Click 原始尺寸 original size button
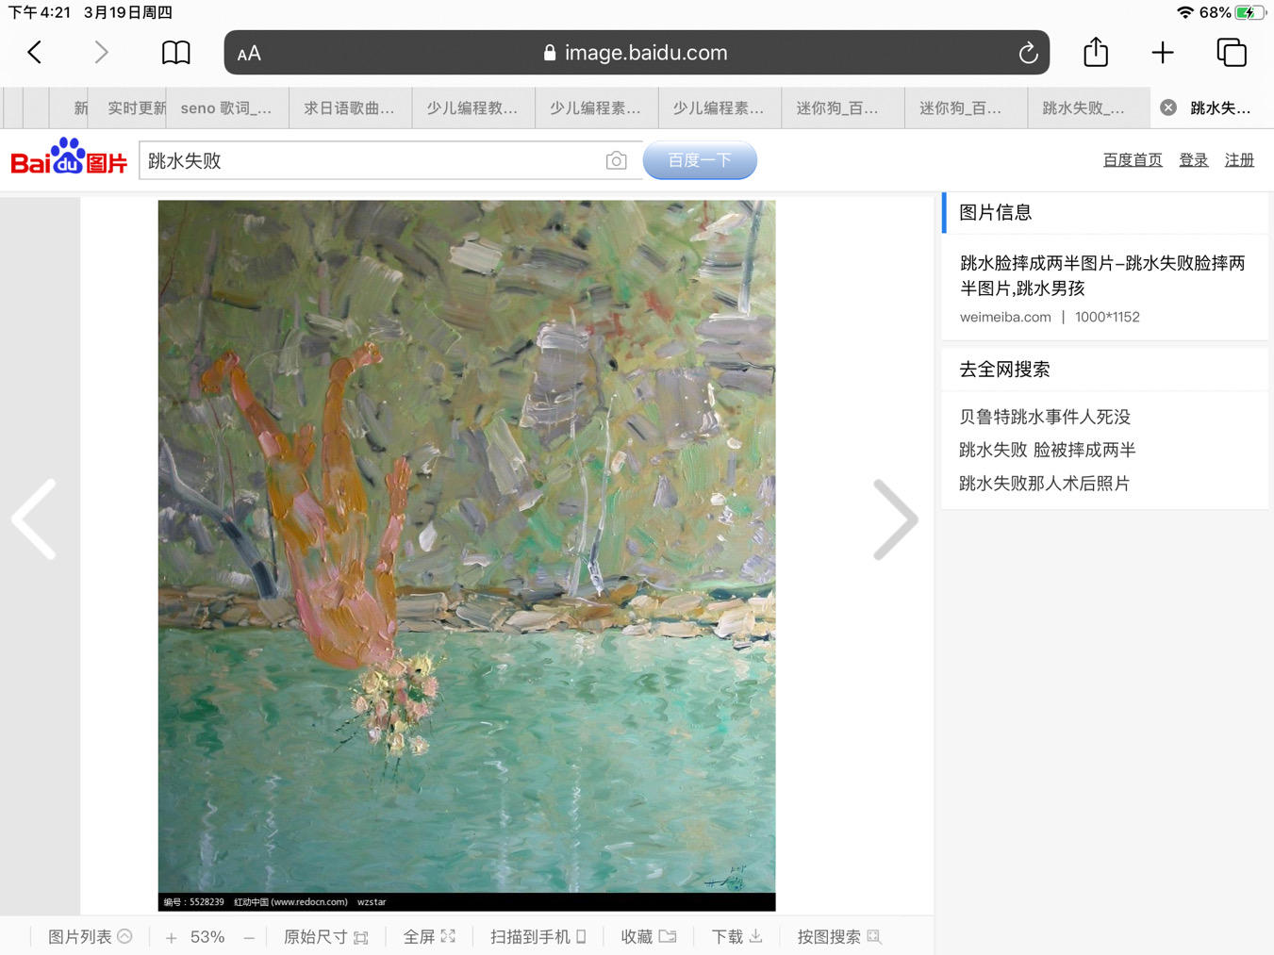The image size is (1274, 955). pos(325,937)
